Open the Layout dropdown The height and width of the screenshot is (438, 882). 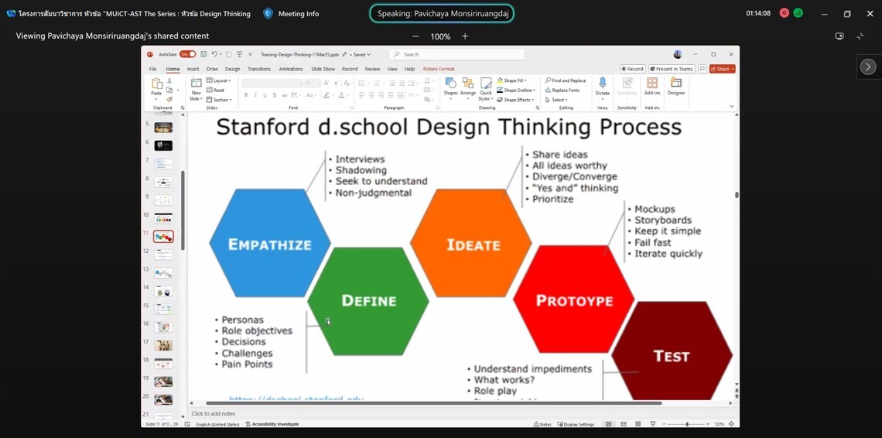(x=219, y=80)
